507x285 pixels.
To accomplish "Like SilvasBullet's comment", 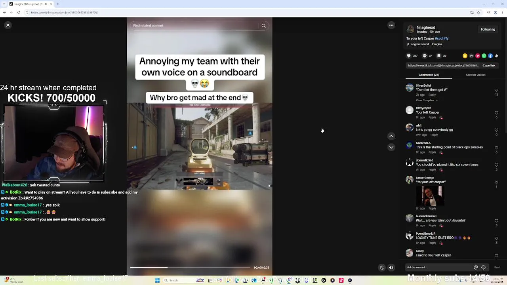I will click(x=496, y=90).
